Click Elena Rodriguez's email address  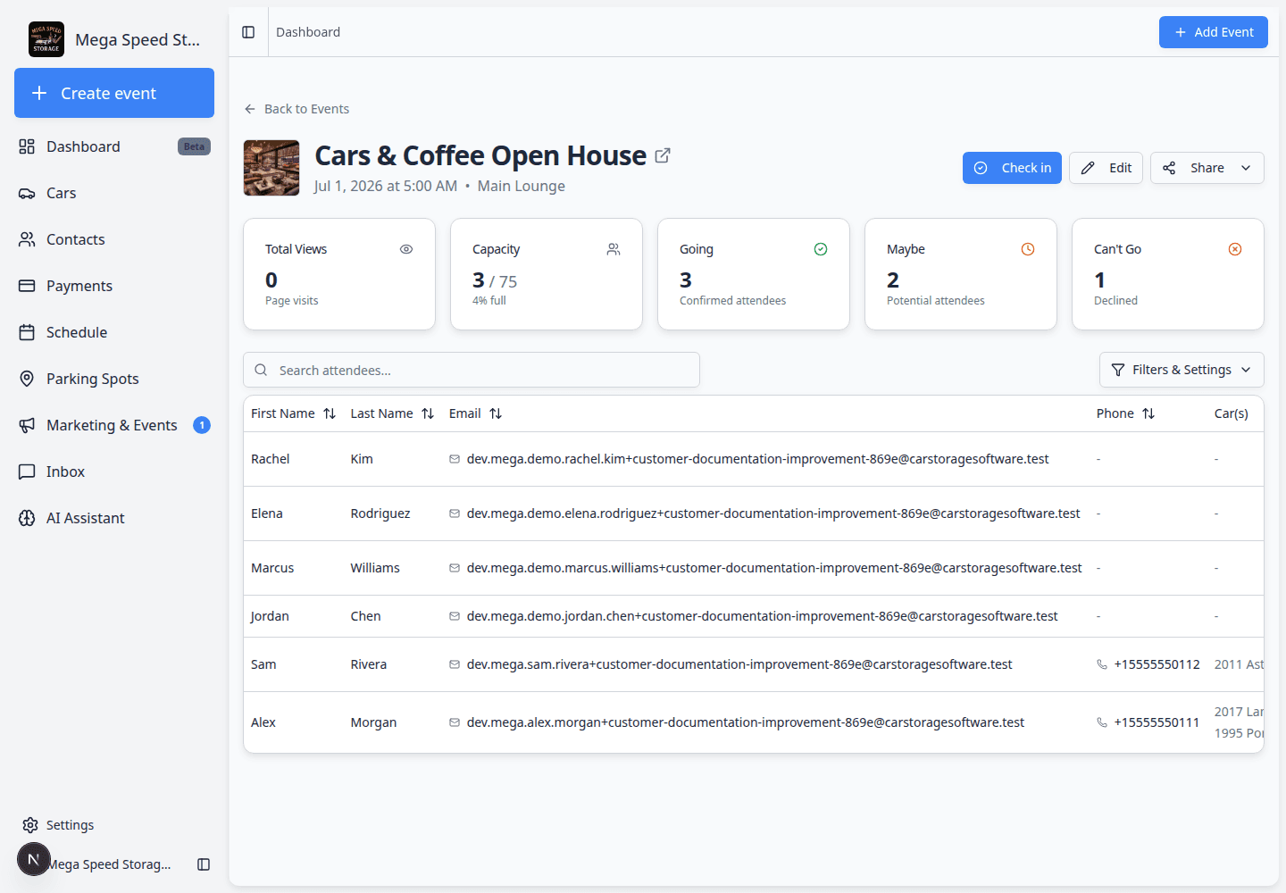click(x=773, y=513)
